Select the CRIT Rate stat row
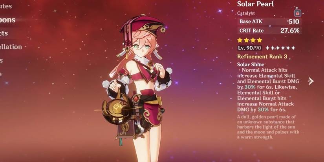Image resolution: width=324 pixels, height=162 pixels. pos(269,31)
